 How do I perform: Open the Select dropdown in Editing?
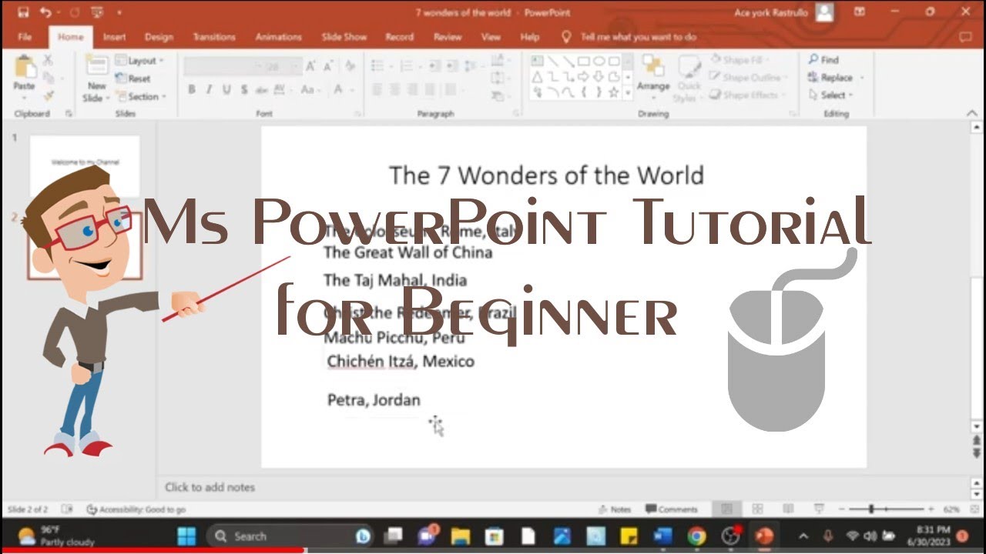pyautogui.click(x=831, y=95)
